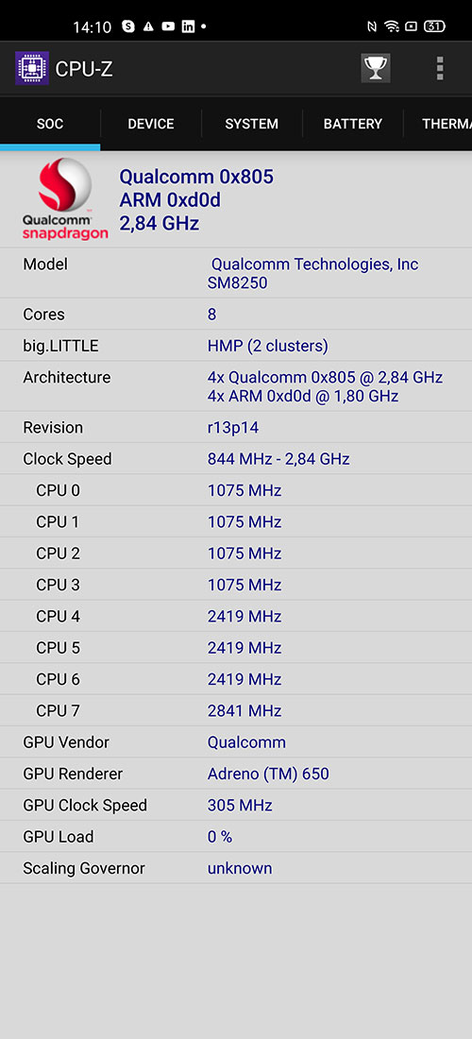Tap the Skype notification icon
Screen dimensions: 472x1039
[x=128, y=27]
